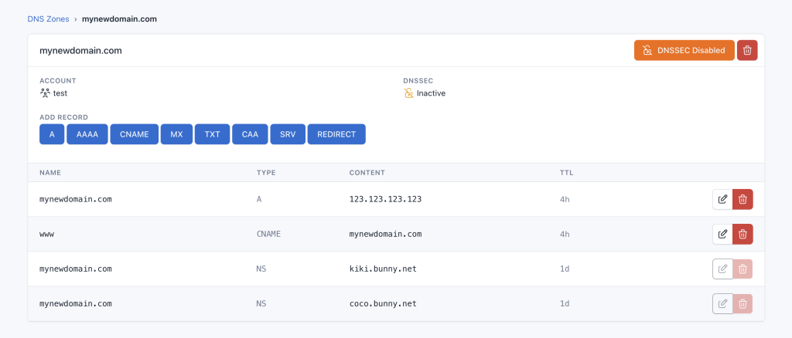Screen dimensions: 792x338
Task: Click edit icon for kiki.bunny.net NS record
Action: pos(722,269)
